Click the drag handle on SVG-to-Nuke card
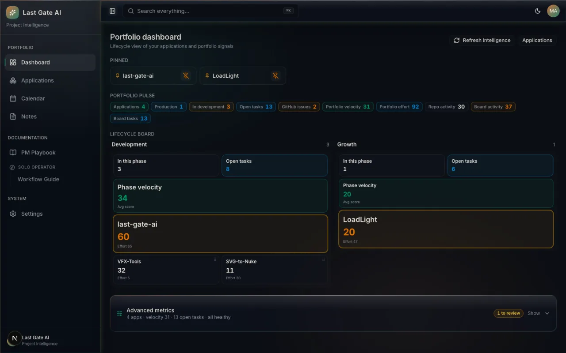Screen dimensions: 566x353 coord(323,259)
